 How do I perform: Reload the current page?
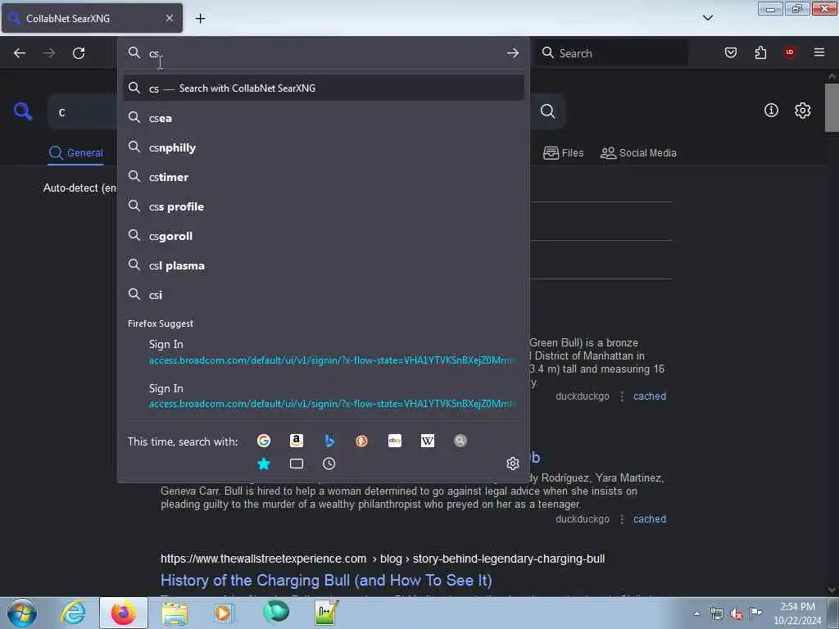click(x=79, y=53)
